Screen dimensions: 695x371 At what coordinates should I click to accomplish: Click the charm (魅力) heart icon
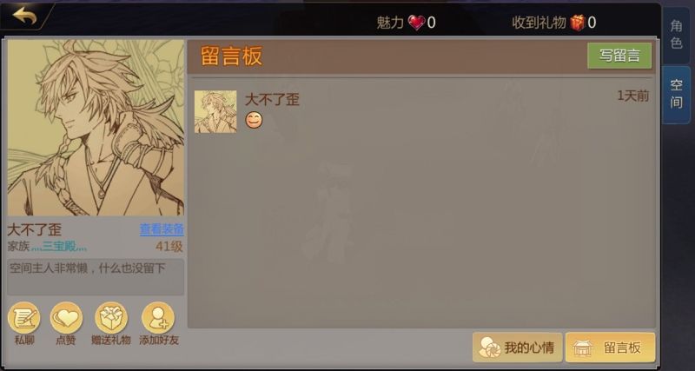416,23
